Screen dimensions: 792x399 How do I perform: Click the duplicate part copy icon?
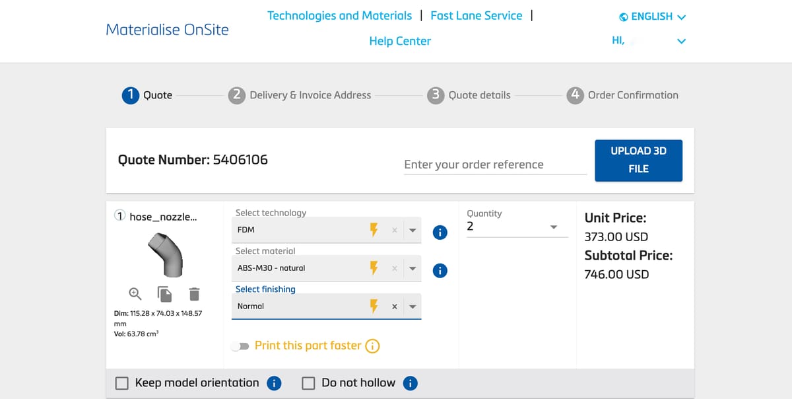[x=164, y=293]
